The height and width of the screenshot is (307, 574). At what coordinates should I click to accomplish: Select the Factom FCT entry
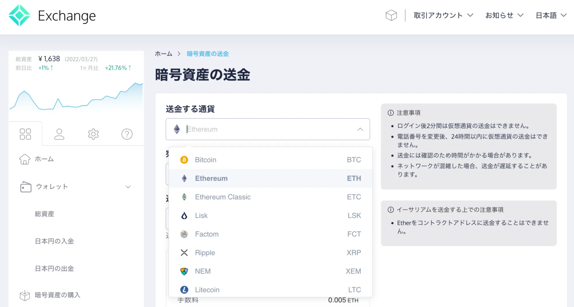click(x=207, y=234)
